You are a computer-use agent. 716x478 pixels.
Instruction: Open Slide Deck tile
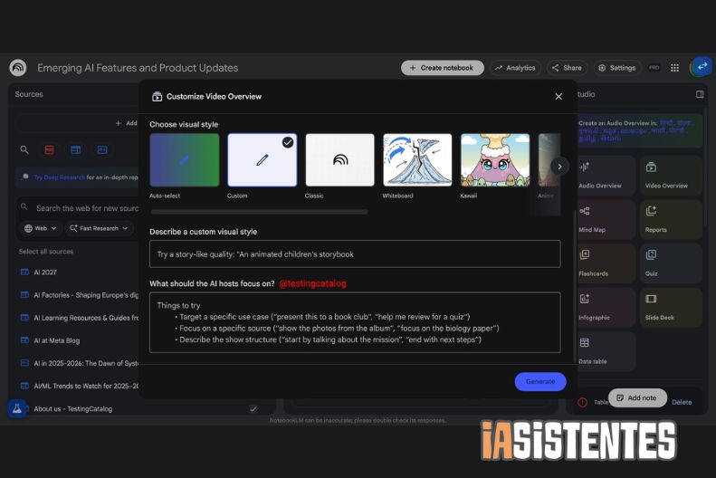pos(671,307)
